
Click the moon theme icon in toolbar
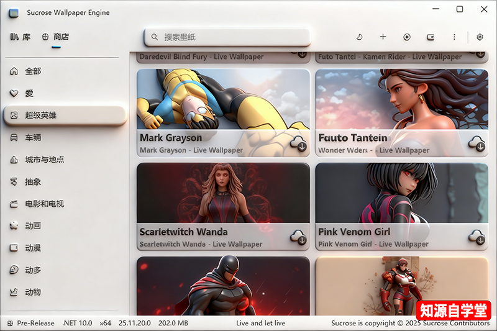click(x=360, y=37)
